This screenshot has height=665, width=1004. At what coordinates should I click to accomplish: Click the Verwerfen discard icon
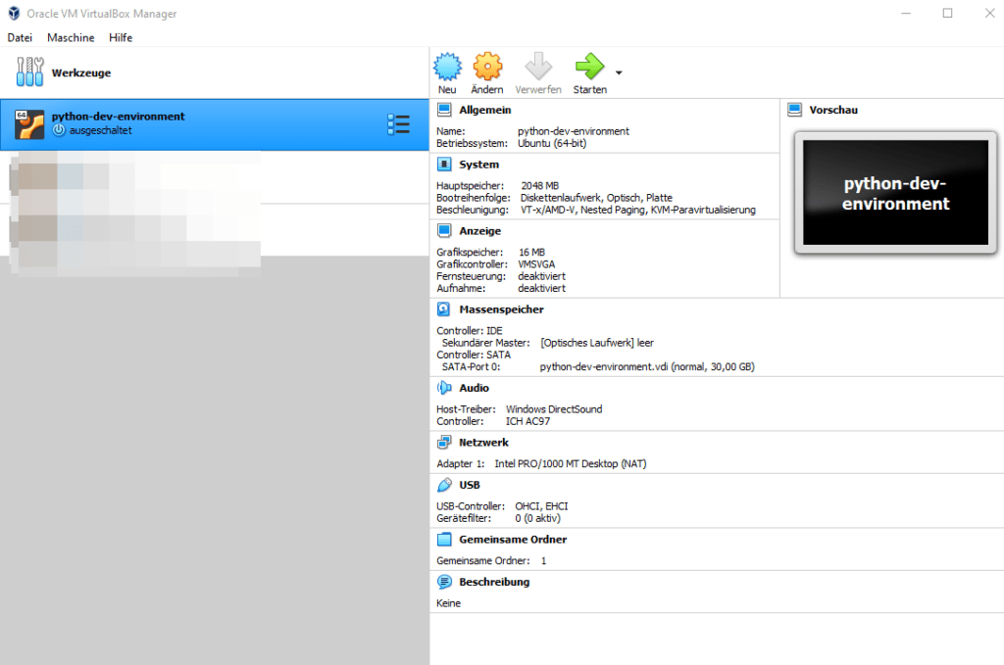coord(538,67)
